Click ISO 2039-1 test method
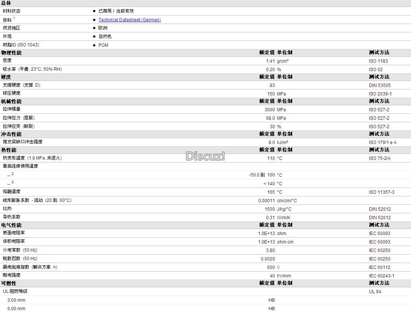 tap(380, 94)
